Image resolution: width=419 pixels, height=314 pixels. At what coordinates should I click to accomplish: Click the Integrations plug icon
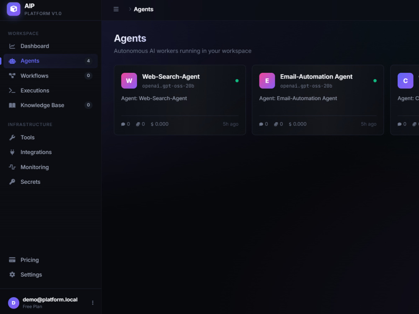(x=12, y=152)
